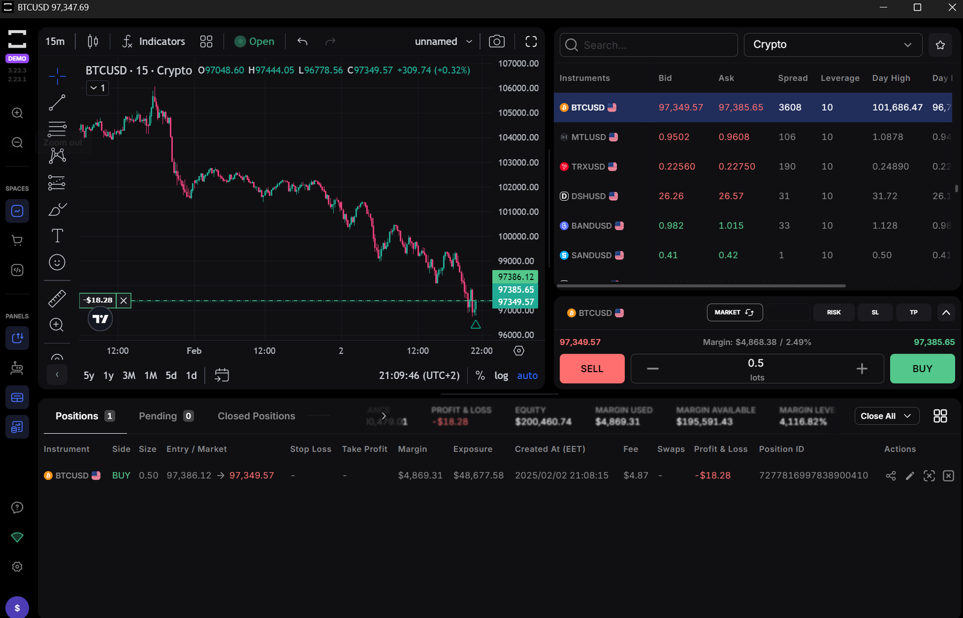Open the time zone menu showing UTC+2
Screen dimensions: 963x618
click(x=420, y=376)
